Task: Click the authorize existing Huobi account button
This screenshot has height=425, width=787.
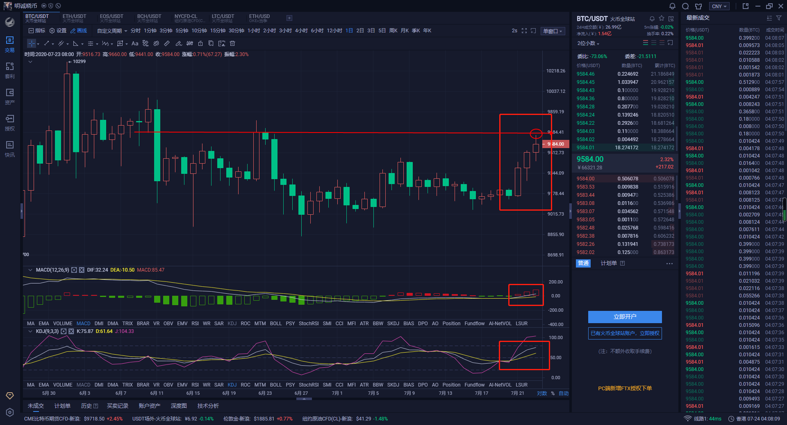Action: click(625, 333)
